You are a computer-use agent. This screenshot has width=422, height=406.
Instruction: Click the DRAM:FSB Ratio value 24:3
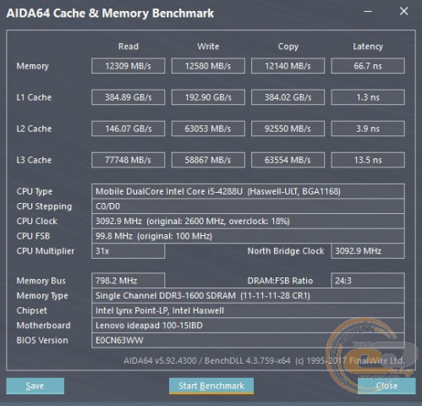point(368,281)
